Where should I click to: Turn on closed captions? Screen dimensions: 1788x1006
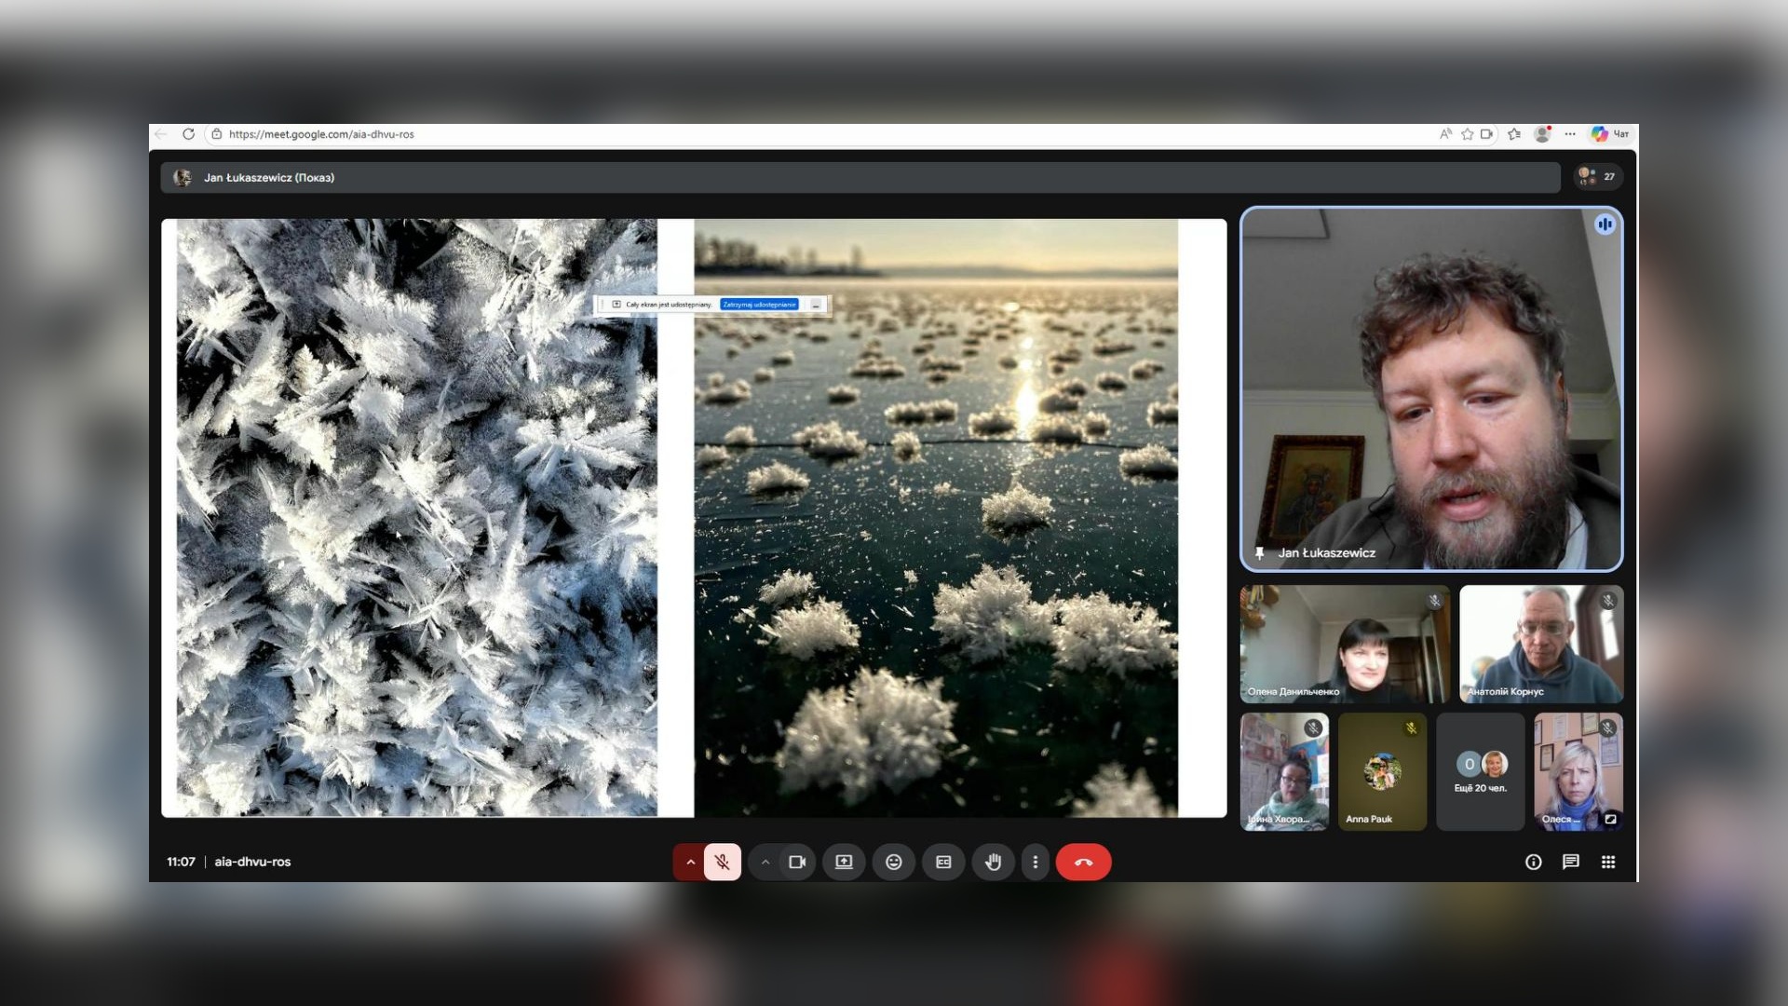[943, 863]
